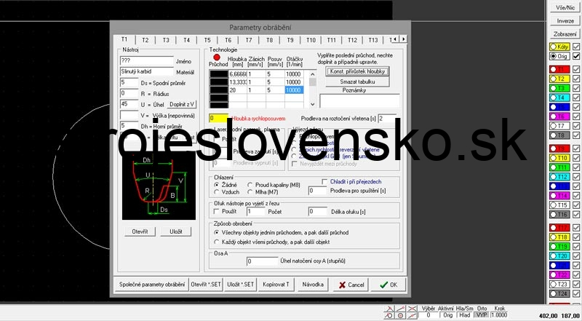This screenshot has height=321, width=582.
Task: Select the T10 tab
Action: pyautogui.click(x=311, y=40)
